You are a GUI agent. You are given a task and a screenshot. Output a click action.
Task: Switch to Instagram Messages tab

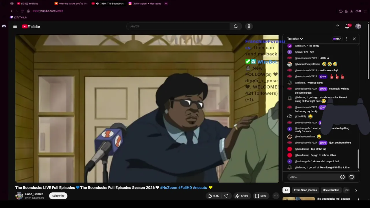[145, 3]
